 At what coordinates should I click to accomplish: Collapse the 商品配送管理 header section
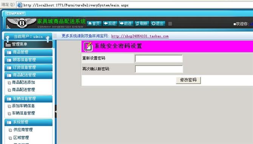(x=28, y=75)
